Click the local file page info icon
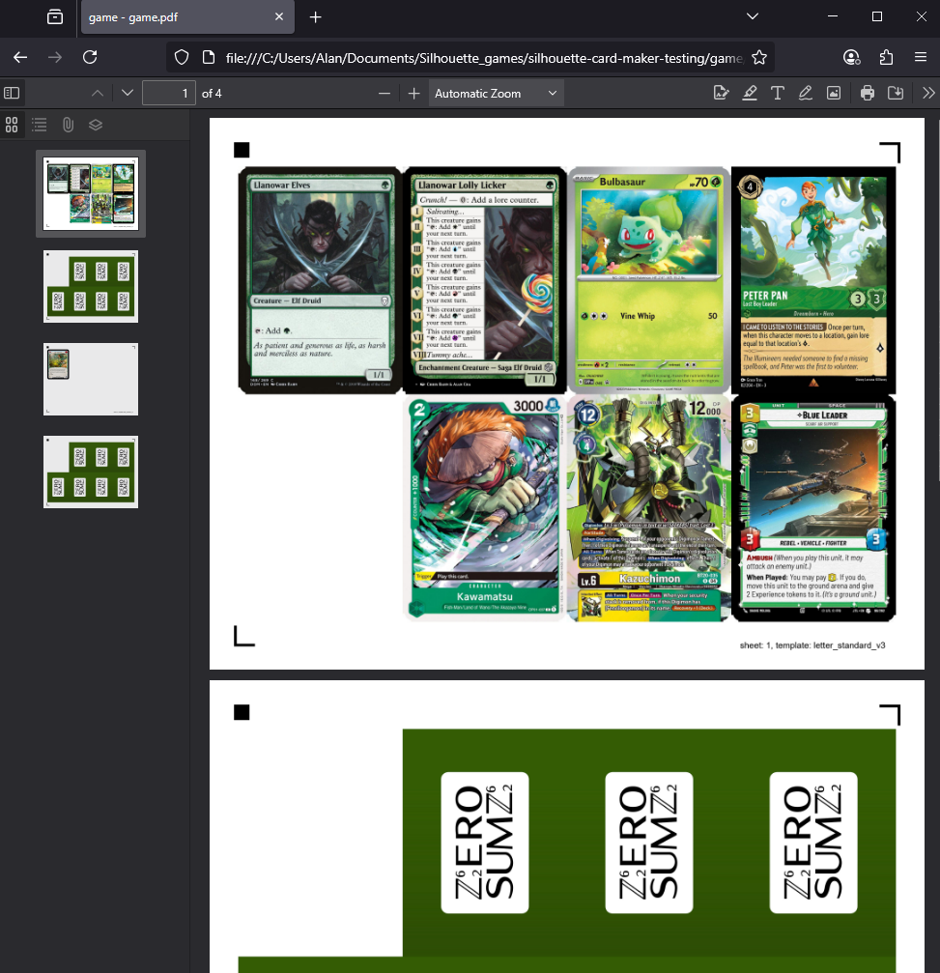940x973 pixels. pyautogui.click(x=209, y=58)
